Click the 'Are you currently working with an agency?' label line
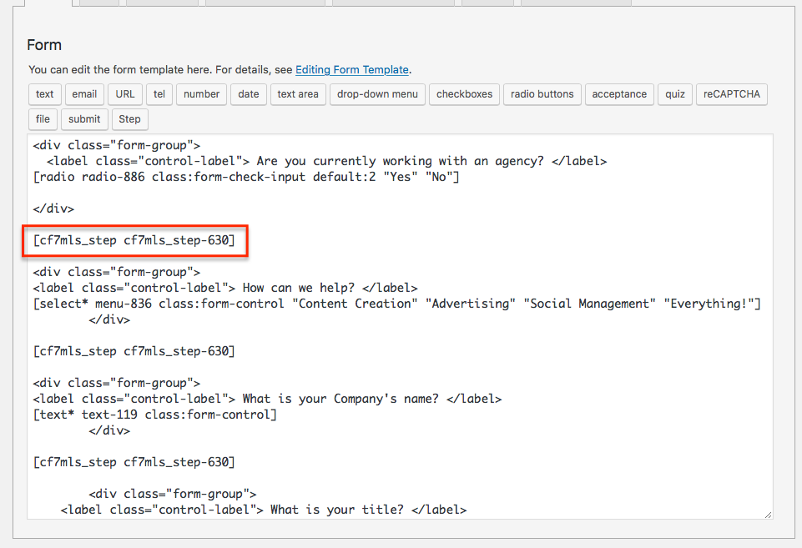The image size is (802, 548). coord(327,161)
